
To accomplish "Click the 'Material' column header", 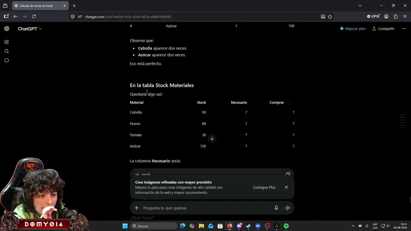I will tap(136, 102).
